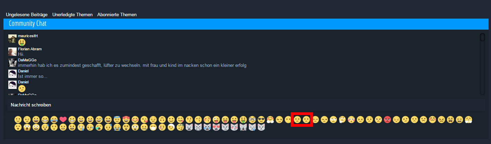
Task: Insert the thinking face emoji
Action: [342, 120]
